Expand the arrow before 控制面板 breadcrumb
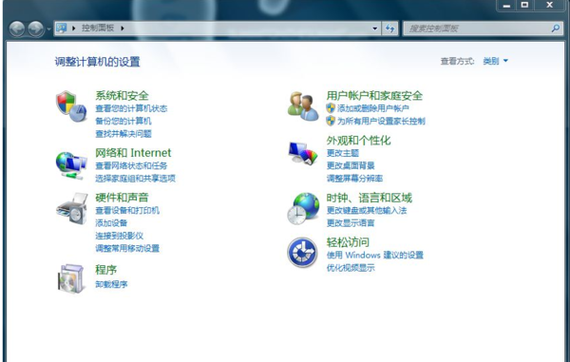The height and width of the screenshot is (362, 570). [x=73, y=28]
